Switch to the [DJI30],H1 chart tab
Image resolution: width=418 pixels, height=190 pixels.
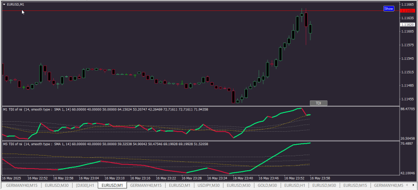85,185
